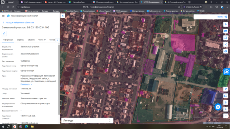Activate the measurement ruler tool on map
The width and height of the screenshot is (230, 129).
pyautogui.click(x=226, y=31)
